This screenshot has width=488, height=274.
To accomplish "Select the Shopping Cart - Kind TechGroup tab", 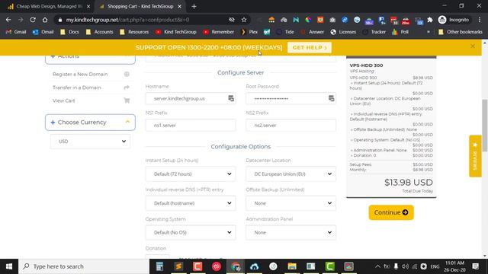I will tap(140, 6).
